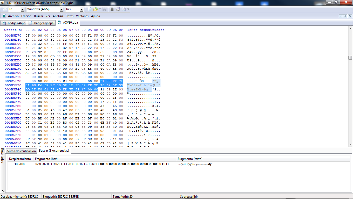Image resolution: width=353 pixels, height=199 pixels.
Task: Open the hex offset base dropdown
Action: click(x=82, y=9)
